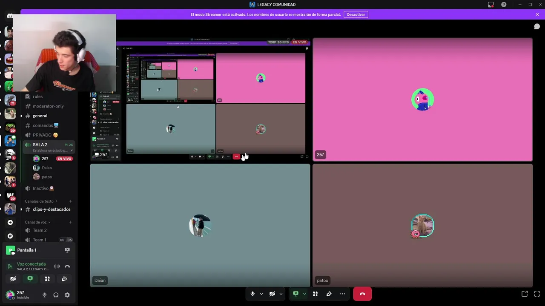The image size is (545, 306).
Task: Click Desactivar on Streamer mode banner
Action: click(356, 14)
